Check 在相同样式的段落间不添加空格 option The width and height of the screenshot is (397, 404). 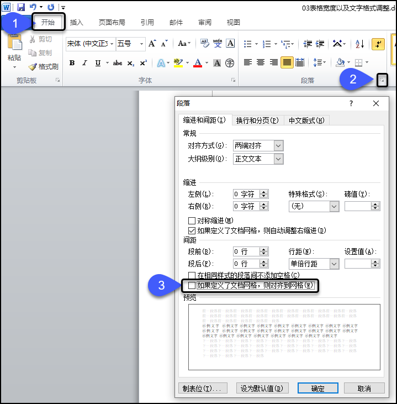click(x=192, y=275)
